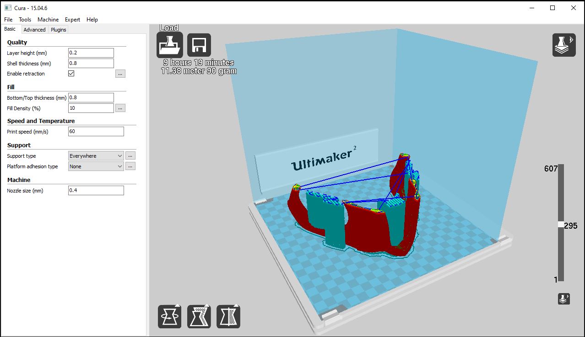
Task: Open the Platform adhesion type dropdown
Action: click(96, 166)
